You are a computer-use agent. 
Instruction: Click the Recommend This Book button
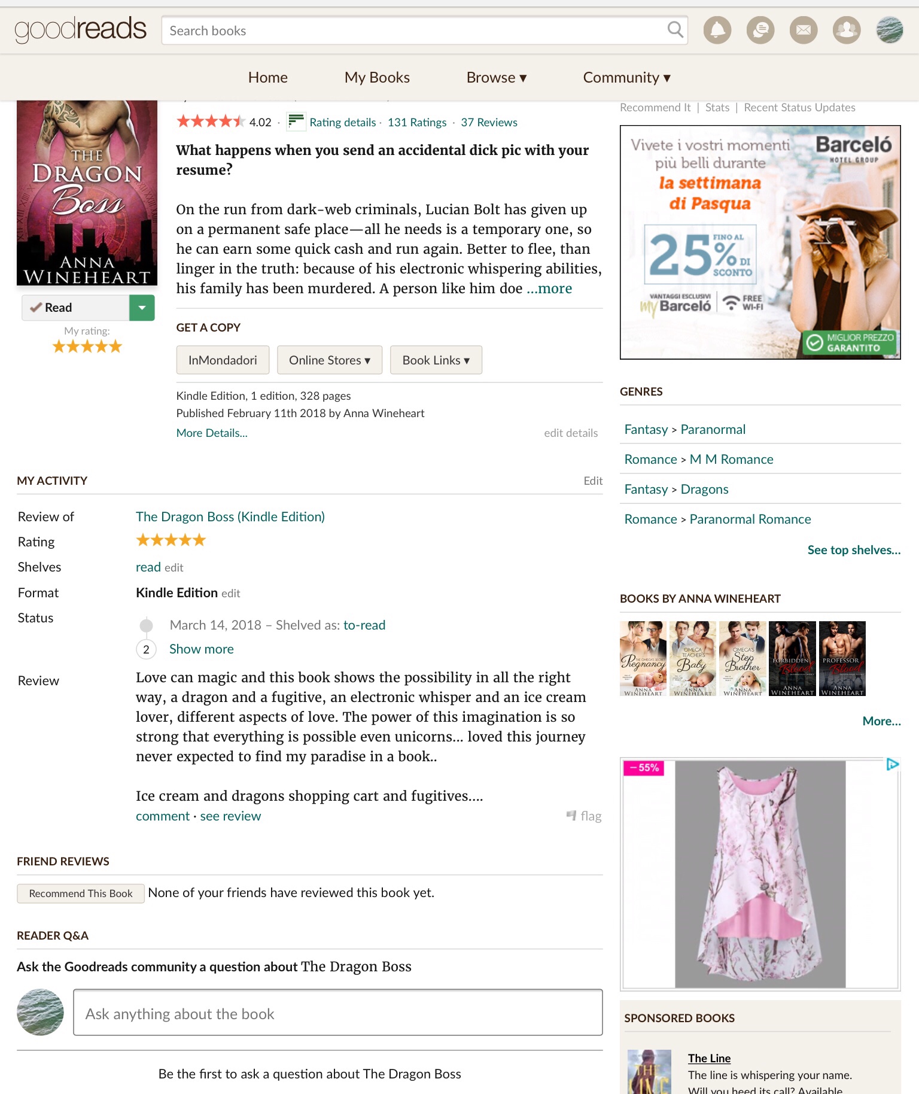tap(81, 894)
